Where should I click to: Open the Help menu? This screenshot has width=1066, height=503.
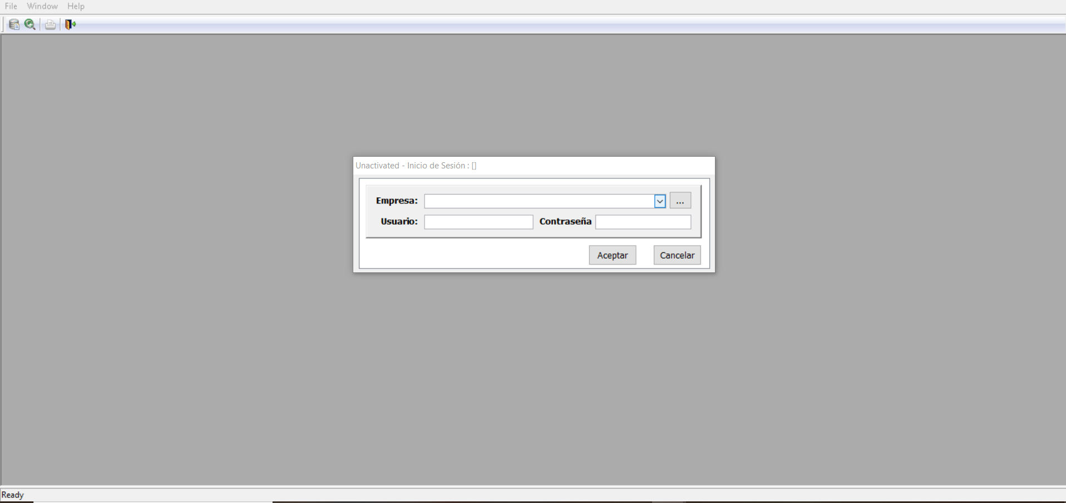click(76, 6)
